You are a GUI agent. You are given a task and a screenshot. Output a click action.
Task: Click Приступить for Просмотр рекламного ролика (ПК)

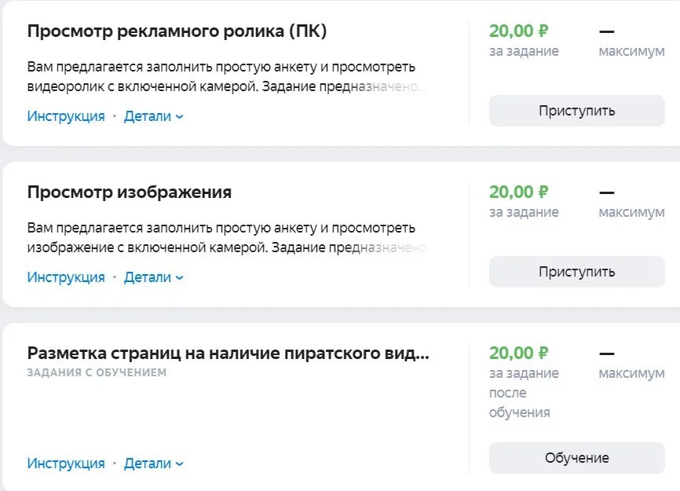(x=576, y=111)
